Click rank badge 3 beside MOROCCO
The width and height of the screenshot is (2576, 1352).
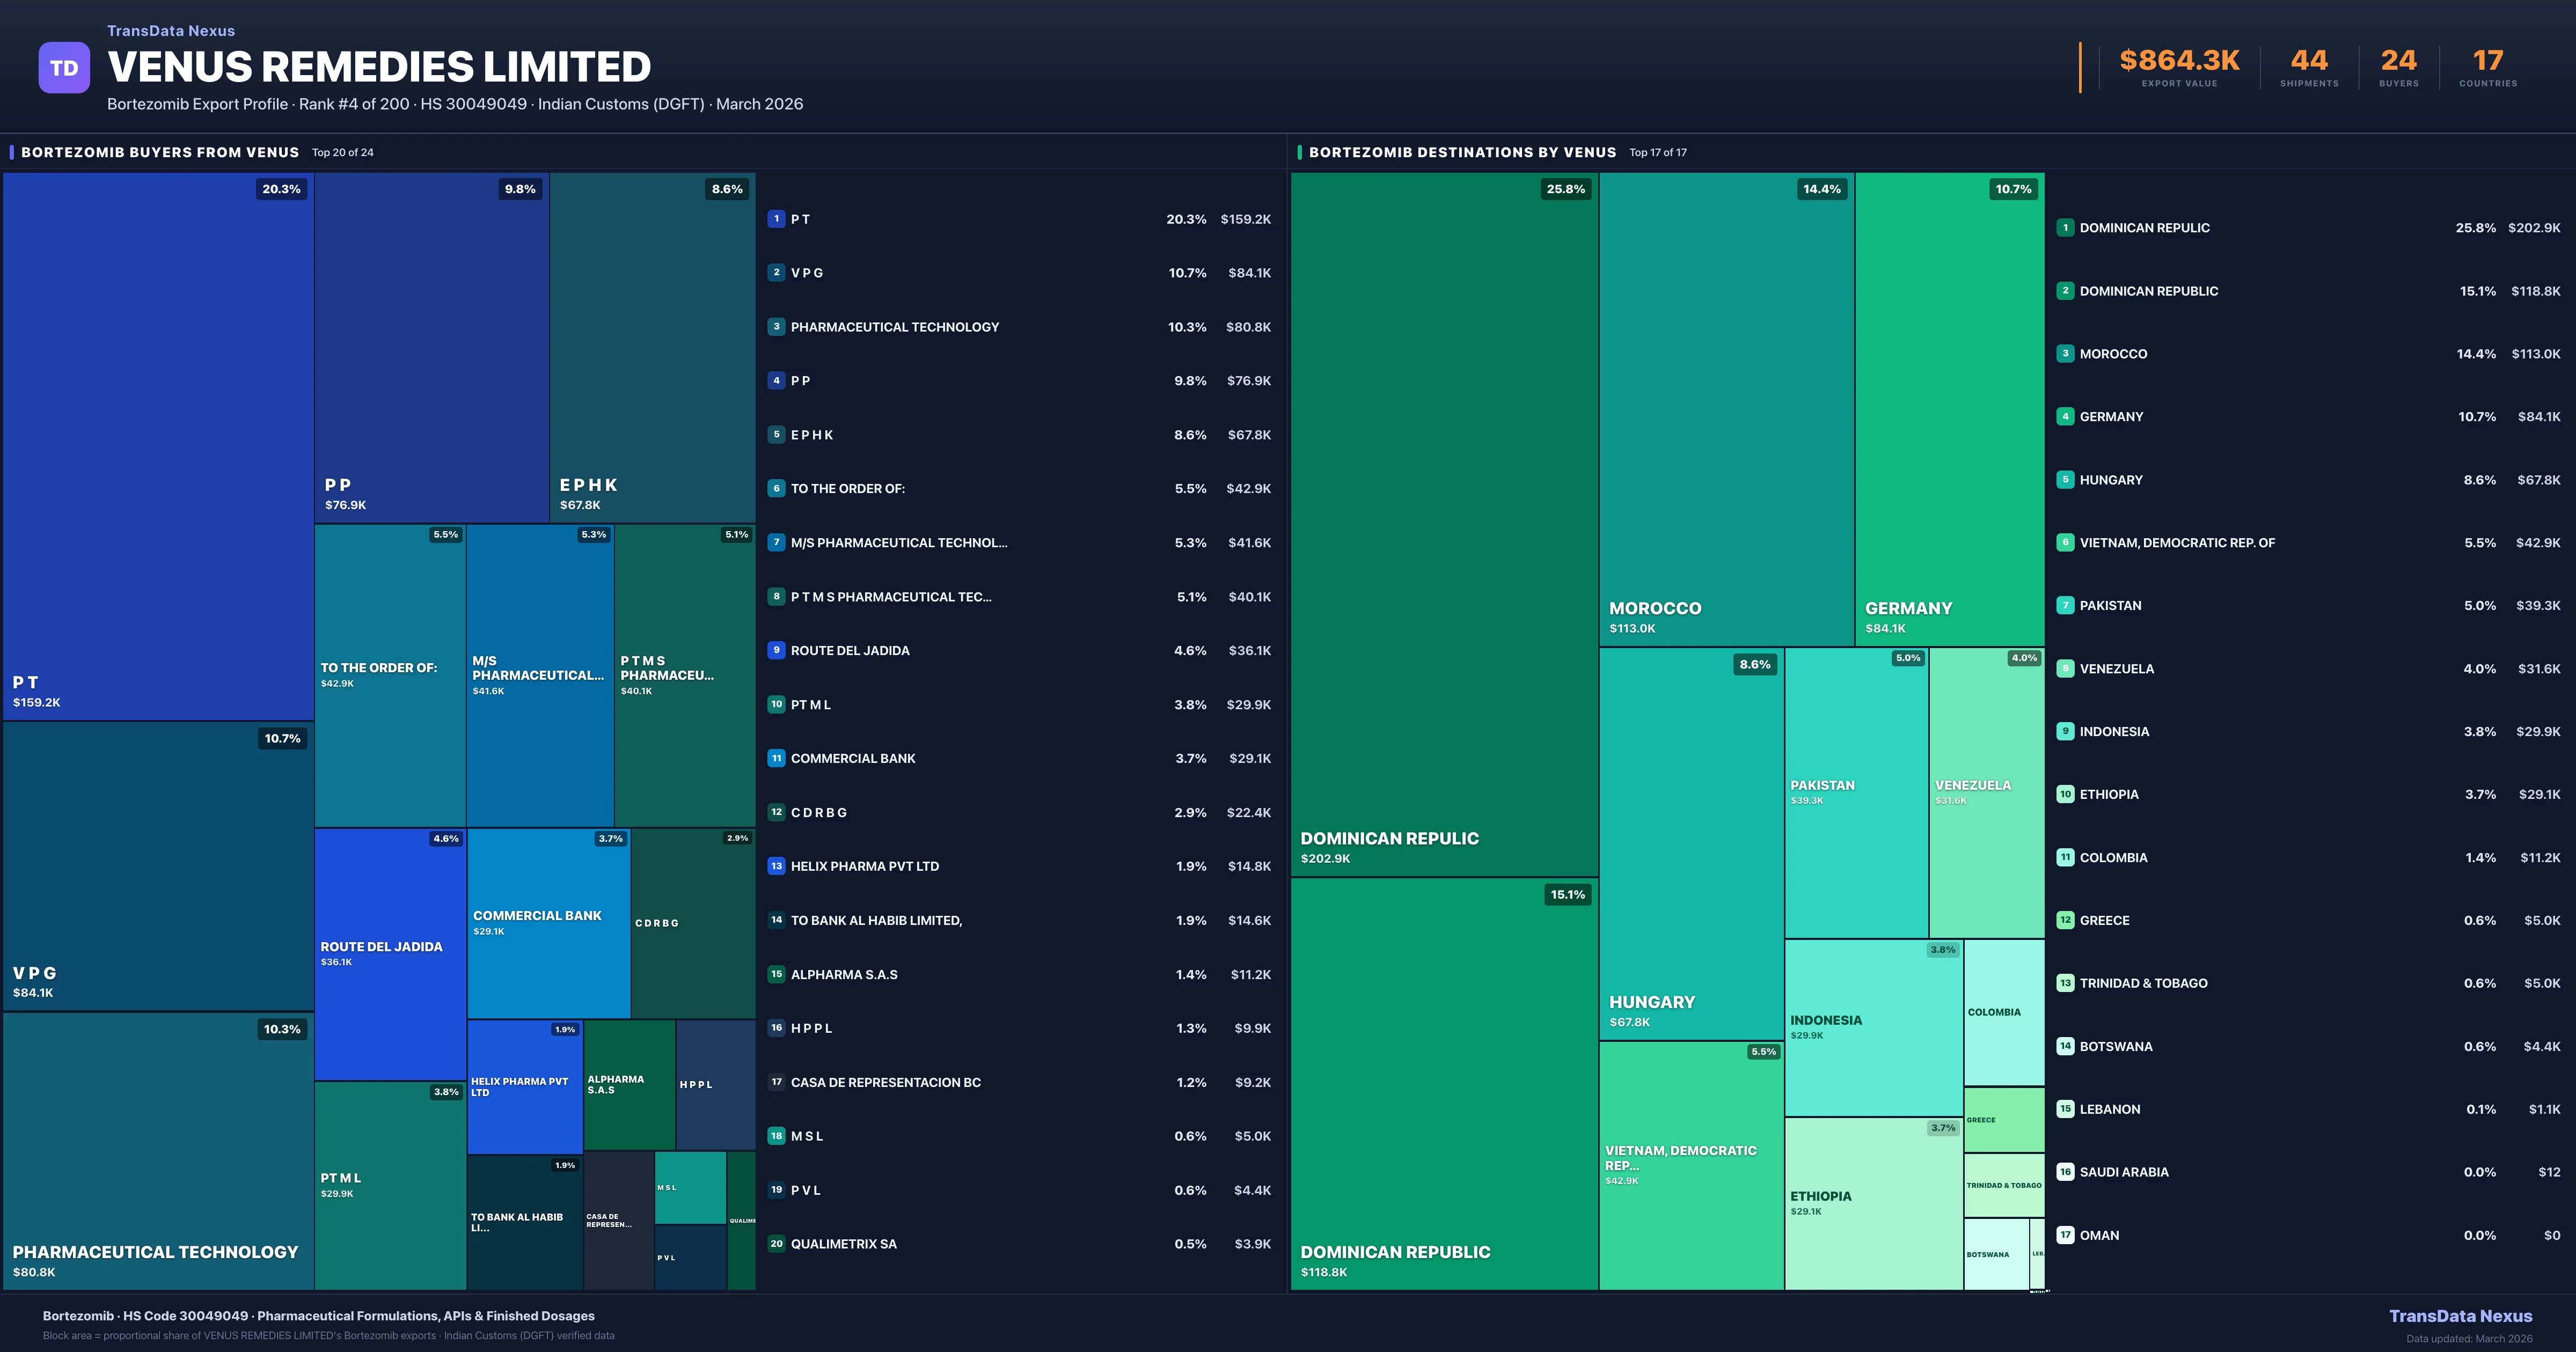pos(2065,354)
